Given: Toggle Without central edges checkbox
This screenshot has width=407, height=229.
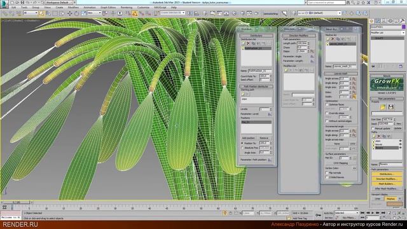Looking at the screenshot, I should pos(327,121).
